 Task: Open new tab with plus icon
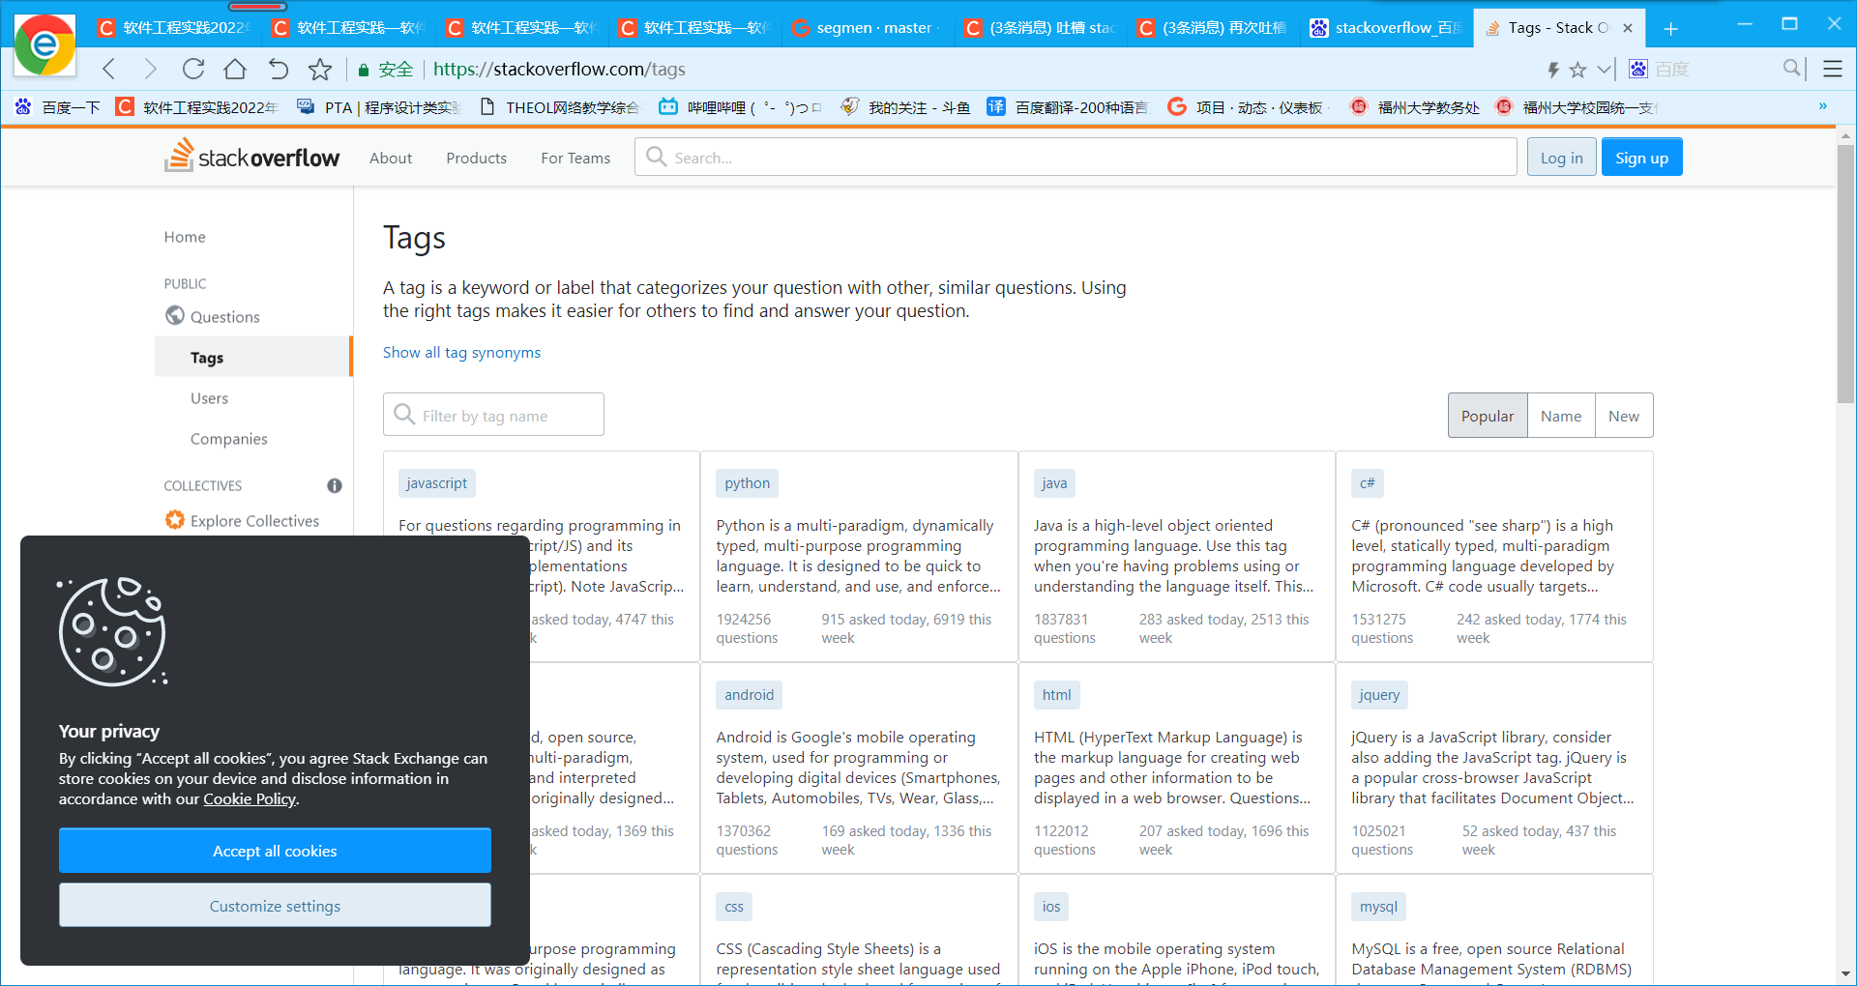(x=1670, y=28)
